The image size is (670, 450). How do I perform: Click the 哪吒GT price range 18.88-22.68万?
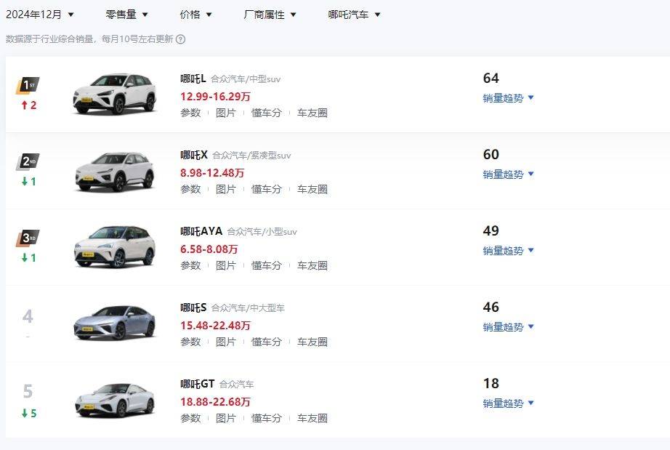point(215,402)
